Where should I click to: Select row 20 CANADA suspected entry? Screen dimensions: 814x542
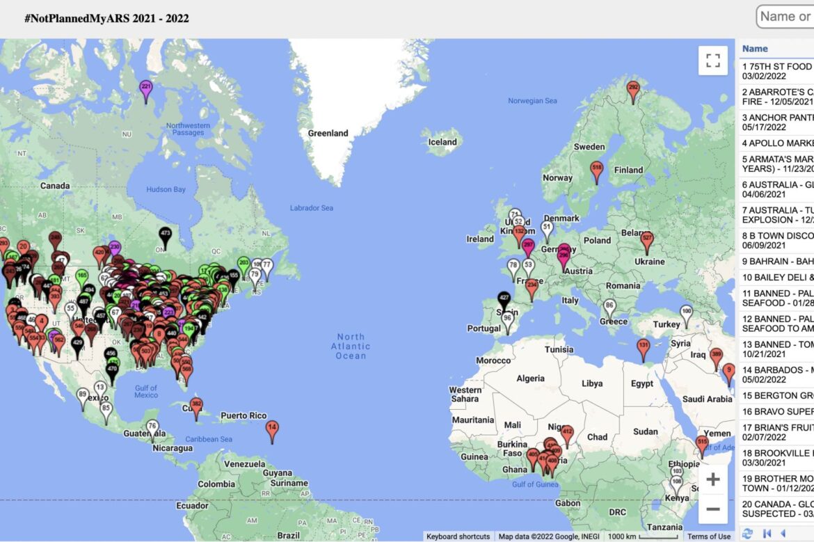point(776,508)
